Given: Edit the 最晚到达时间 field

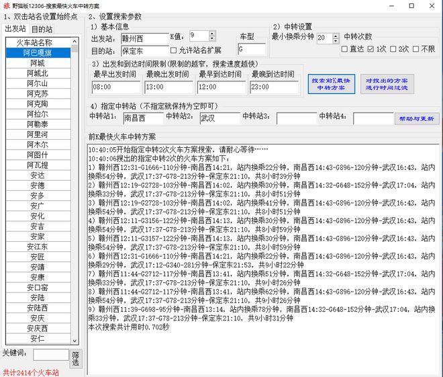Looking at the screenshot, I should 275,87.
